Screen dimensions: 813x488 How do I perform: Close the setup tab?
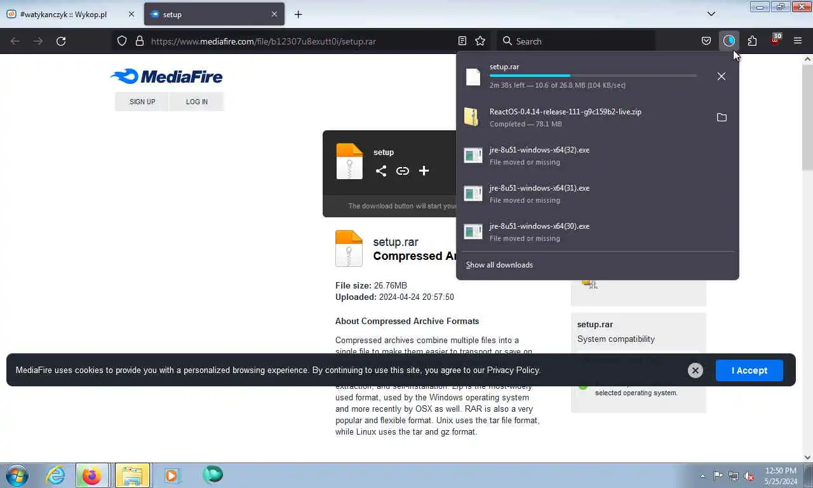[274, 14]
